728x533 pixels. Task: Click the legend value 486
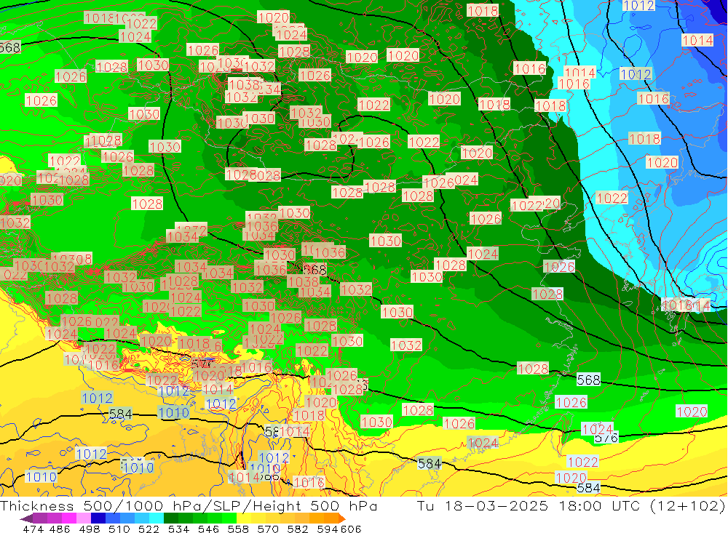pos(60,529)
